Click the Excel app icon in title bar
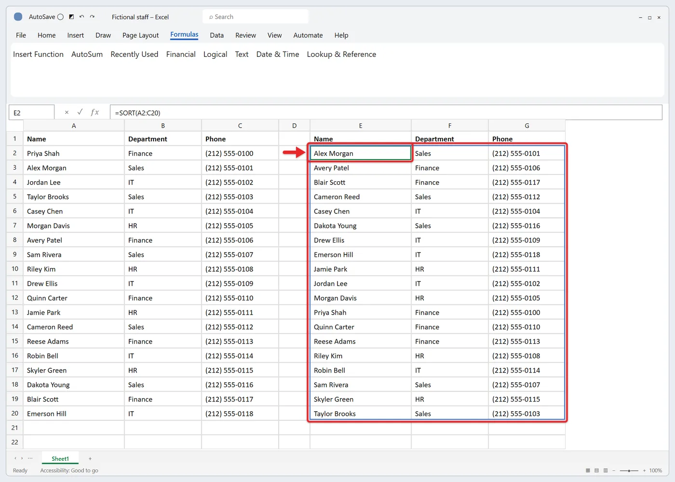675x482 pixels. [18, 17]
